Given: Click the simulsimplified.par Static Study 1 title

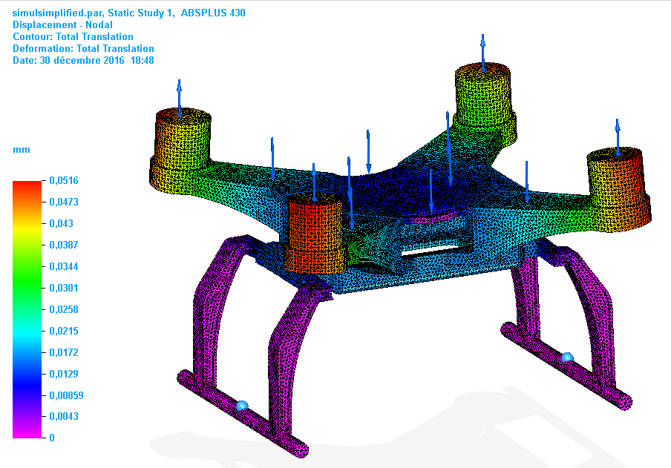Looking at the screenshot, I should click(x=129, y=13).
